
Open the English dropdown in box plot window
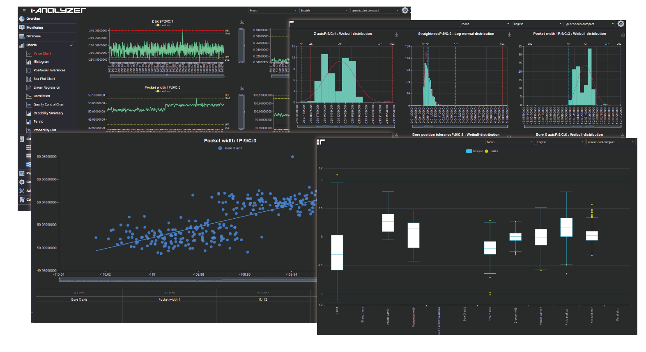point(560,142)
